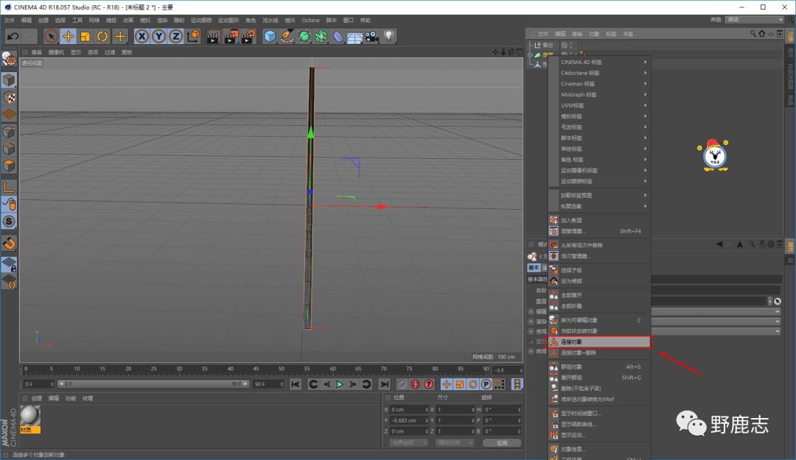
Task: Toggle the Z axis lock
Action: [175, 36]
